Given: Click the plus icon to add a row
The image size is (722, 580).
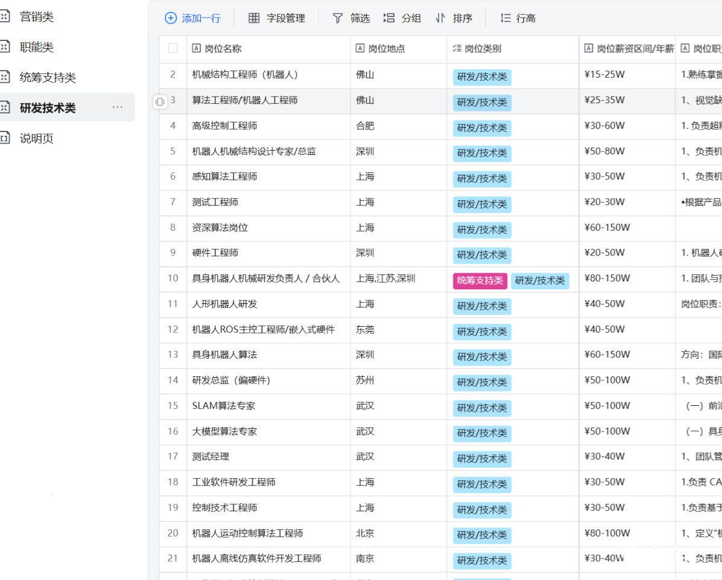Looking at the screenshot, I should (x=171, y=18).
